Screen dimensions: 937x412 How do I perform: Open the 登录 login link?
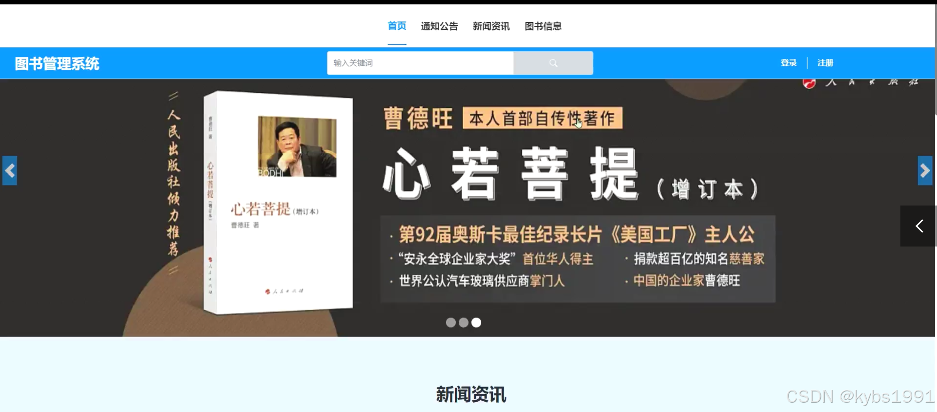789,62
